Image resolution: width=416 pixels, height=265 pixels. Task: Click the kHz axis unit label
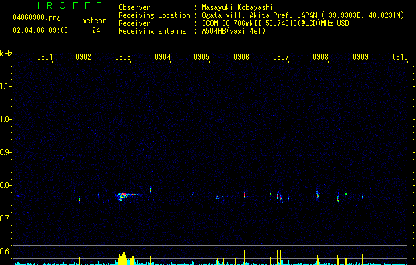pyautogui.click(x=6, y=54)
